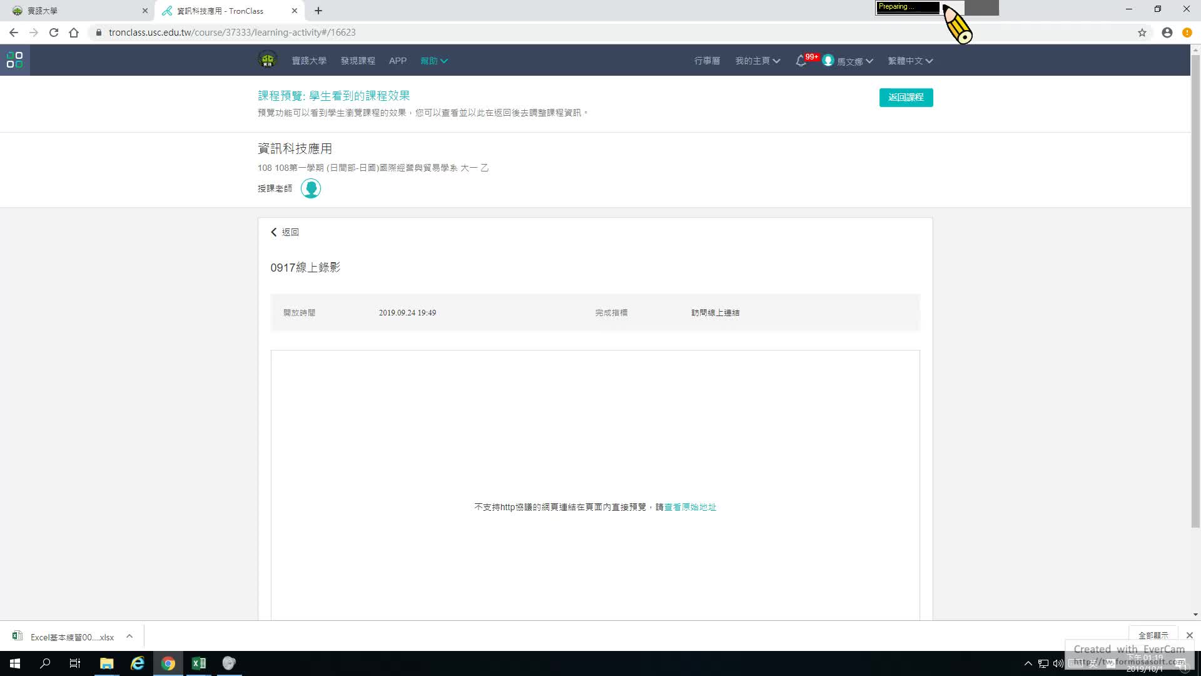Click the orange Chrome update alert icon
The width and height of the screenshot is (1201, 676).
[x=1187, y=33]
